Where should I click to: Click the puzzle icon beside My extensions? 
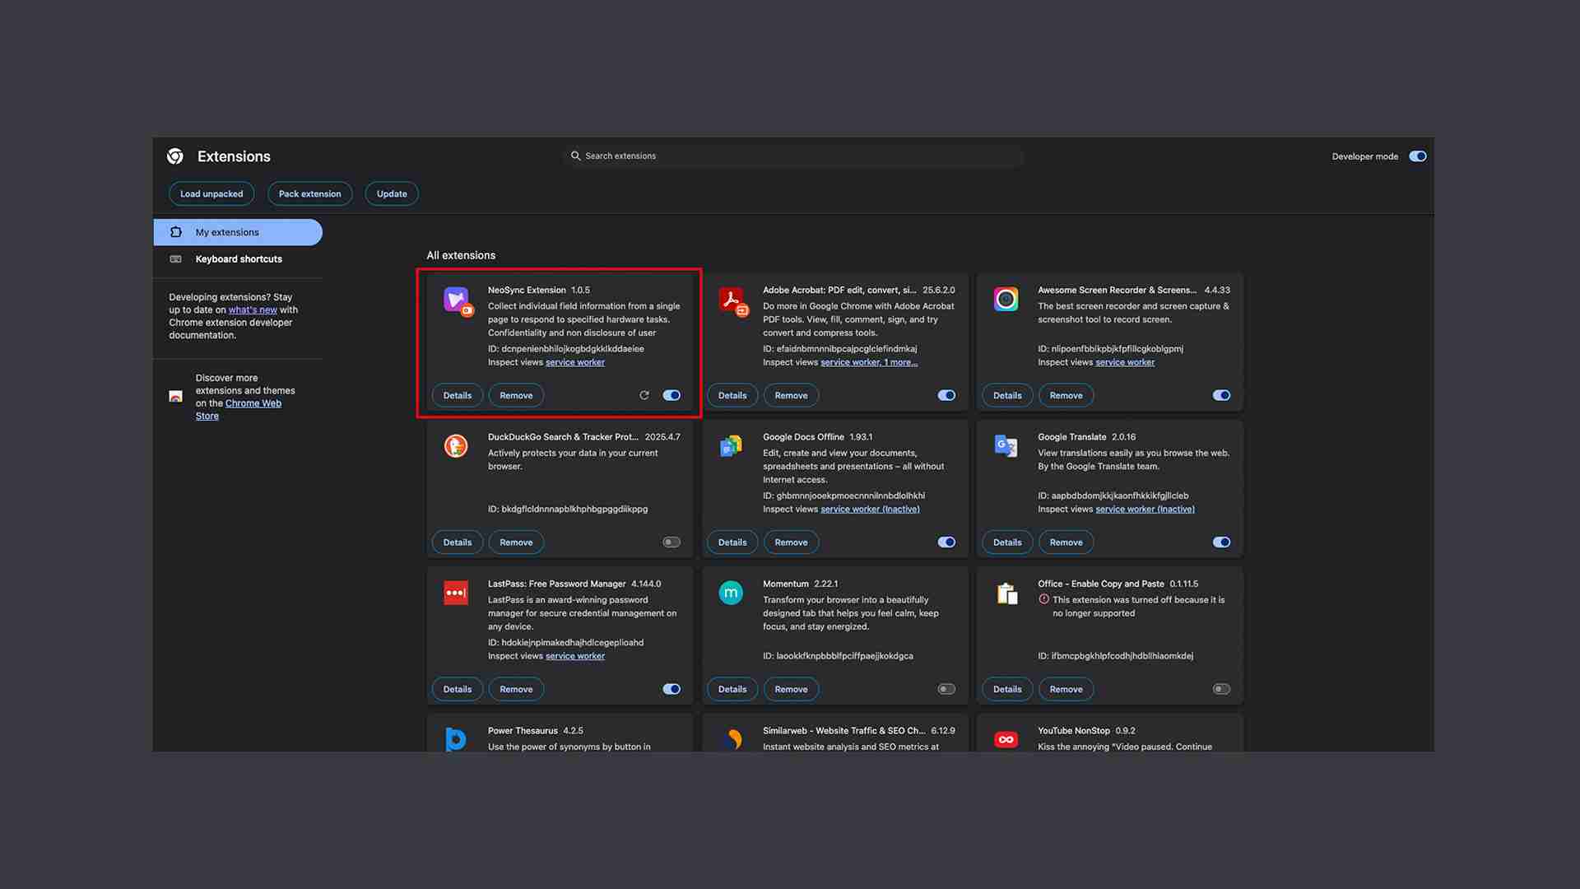coord(175,232)
